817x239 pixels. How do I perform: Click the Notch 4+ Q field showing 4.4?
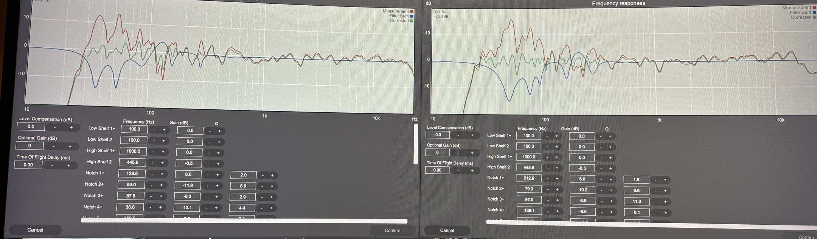click(242, 208)
